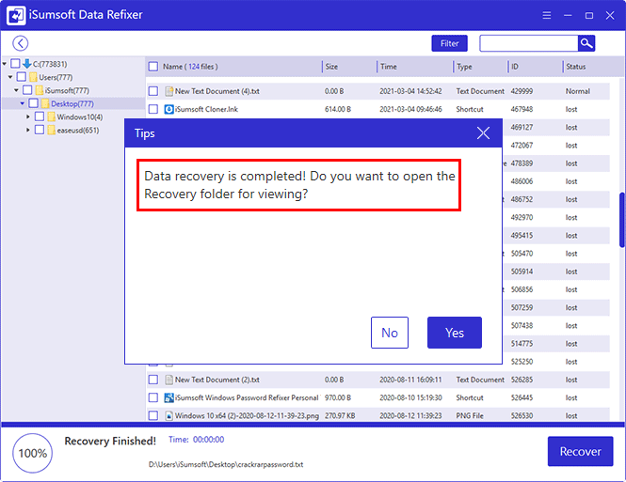Click the 100% progress circle
Viewport: 626px width, 482px height.
point(32,453)
